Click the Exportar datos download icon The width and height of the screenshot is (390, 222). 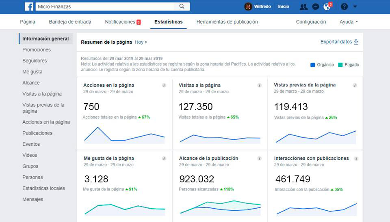coord(356,42)
